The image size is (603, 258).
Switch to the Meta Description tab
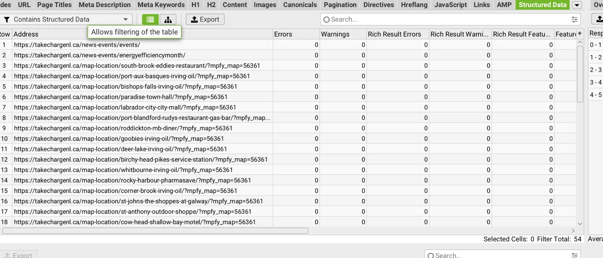coord(104,5)
